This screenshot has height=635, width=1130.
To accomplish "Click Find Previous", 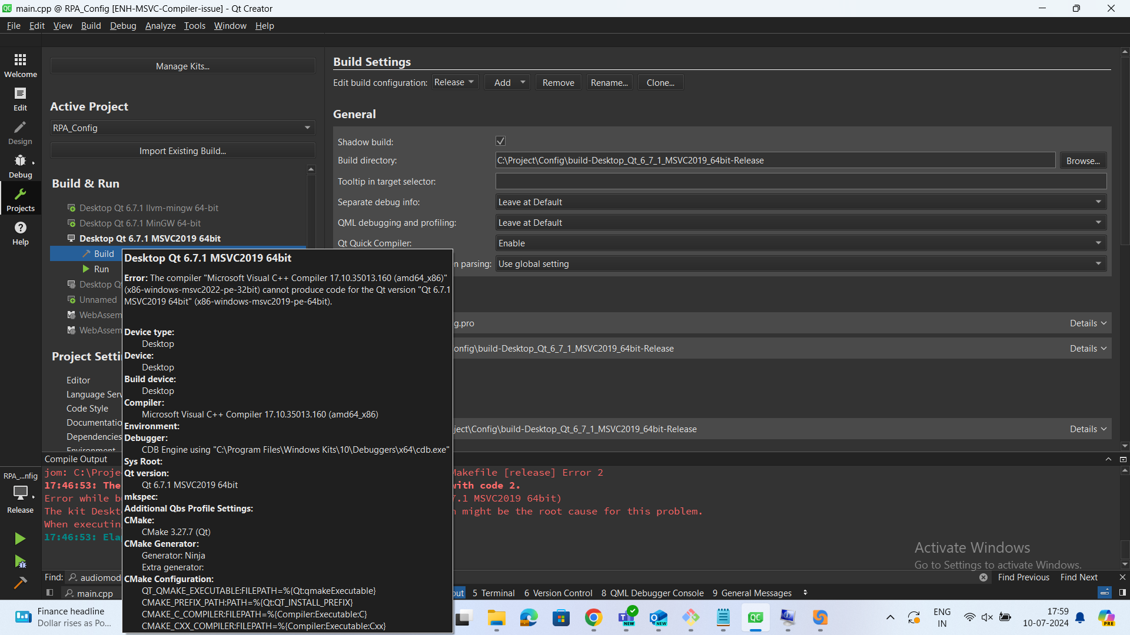I will click(1023, 577).
